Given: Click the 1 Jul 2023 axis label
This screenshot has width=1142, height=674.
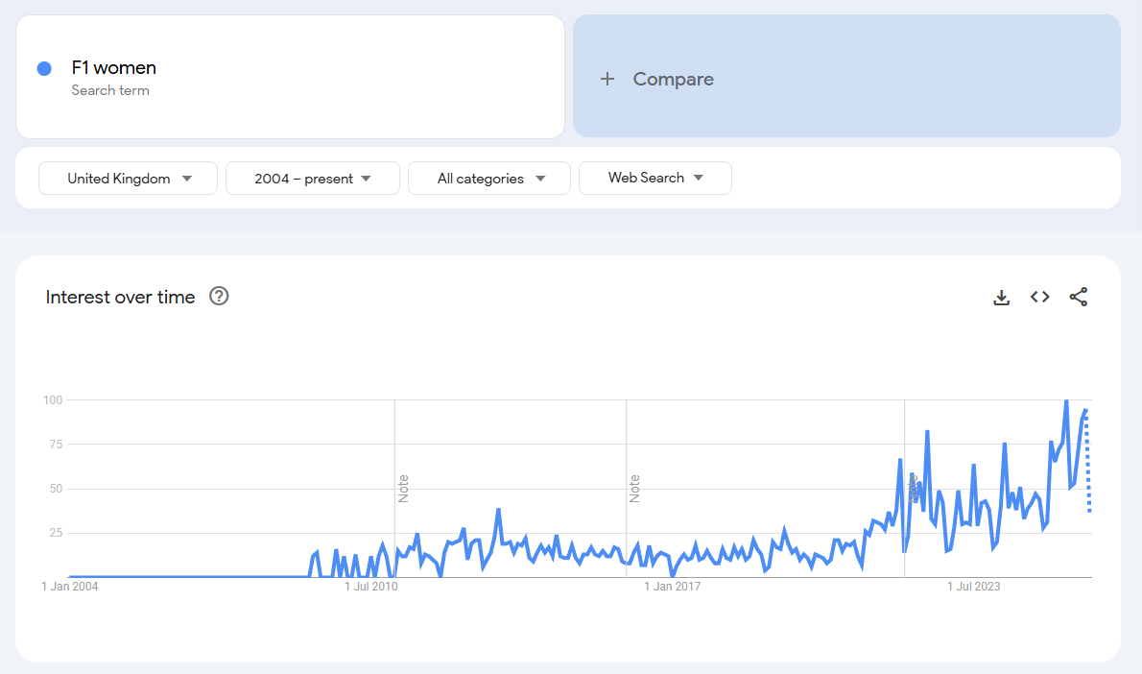Looking at the screenshot, I should tap(974, 587).
